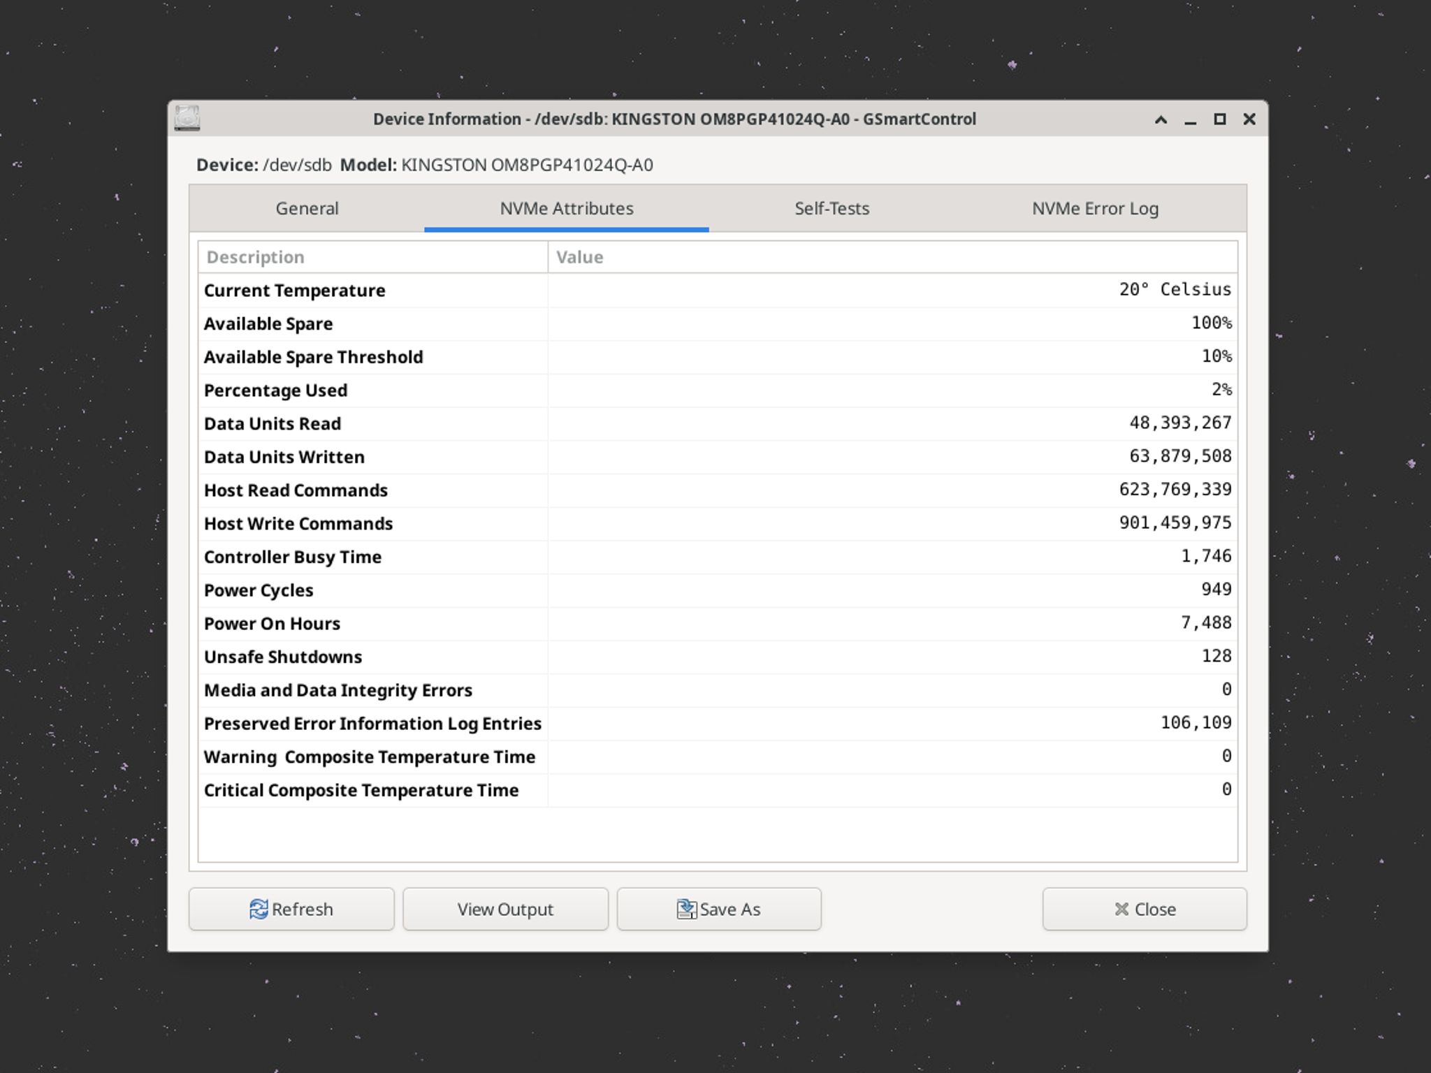The height and width of the screenshot is (1073, 1431).
Task: Click the Description column header
Action: click(373, 257)
